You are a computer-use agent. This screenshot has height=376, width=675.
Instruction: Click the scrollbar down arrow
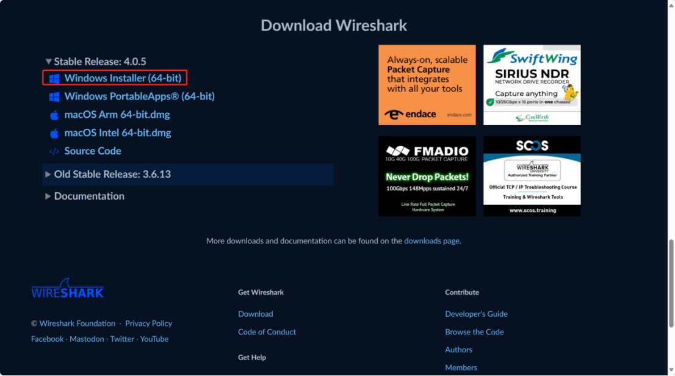(x=671, y=371)
